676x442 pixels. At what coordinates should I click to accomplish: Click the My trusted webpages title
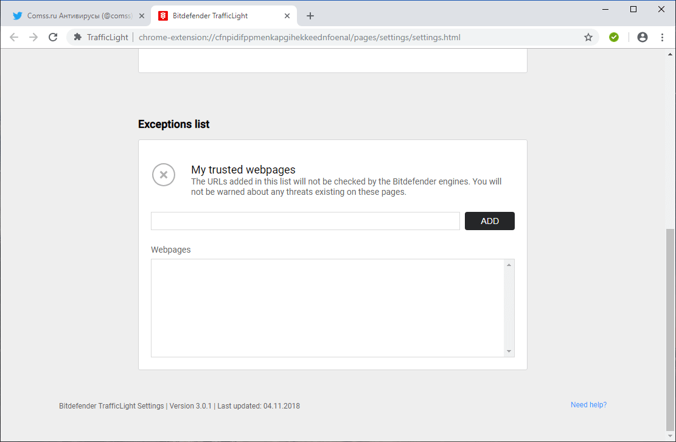pyautogui.click(x=243, y=169)
